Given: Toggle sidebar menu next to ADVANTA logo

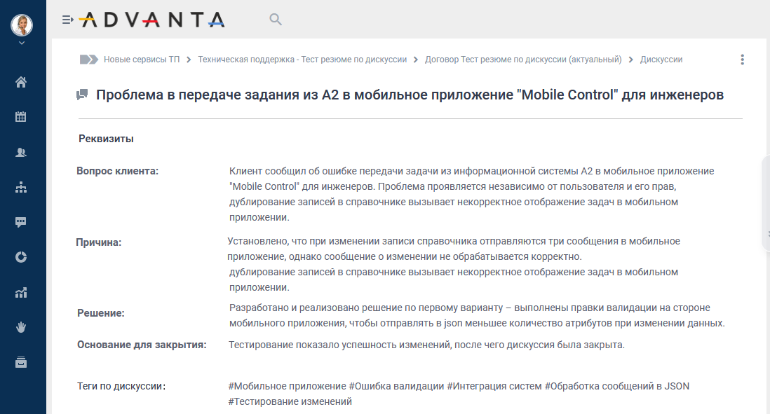Looking at the screenshot, I should tap(67, 20).
